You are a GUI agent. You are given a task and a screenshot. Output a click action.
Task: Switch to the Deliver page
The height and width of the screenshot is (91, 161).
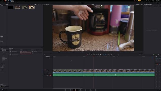(x=96, y=90)
